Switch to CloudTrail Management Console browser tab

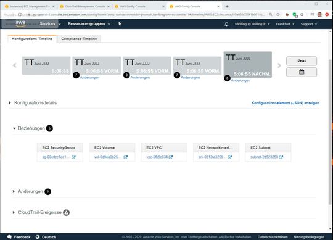(84, 6)
